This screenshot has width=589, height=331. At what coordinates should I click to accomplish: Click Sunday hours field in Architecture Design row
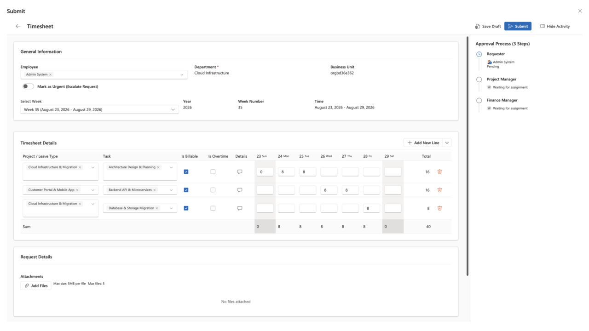coord(265,172)
